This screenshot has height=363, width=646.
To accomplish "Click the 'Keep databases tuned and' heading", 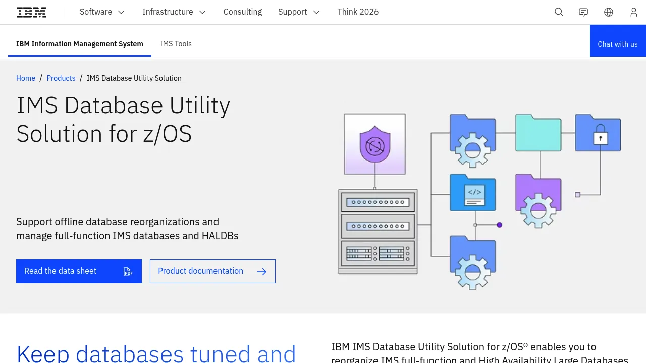I will pyautogui.click(x=156, y=353).
